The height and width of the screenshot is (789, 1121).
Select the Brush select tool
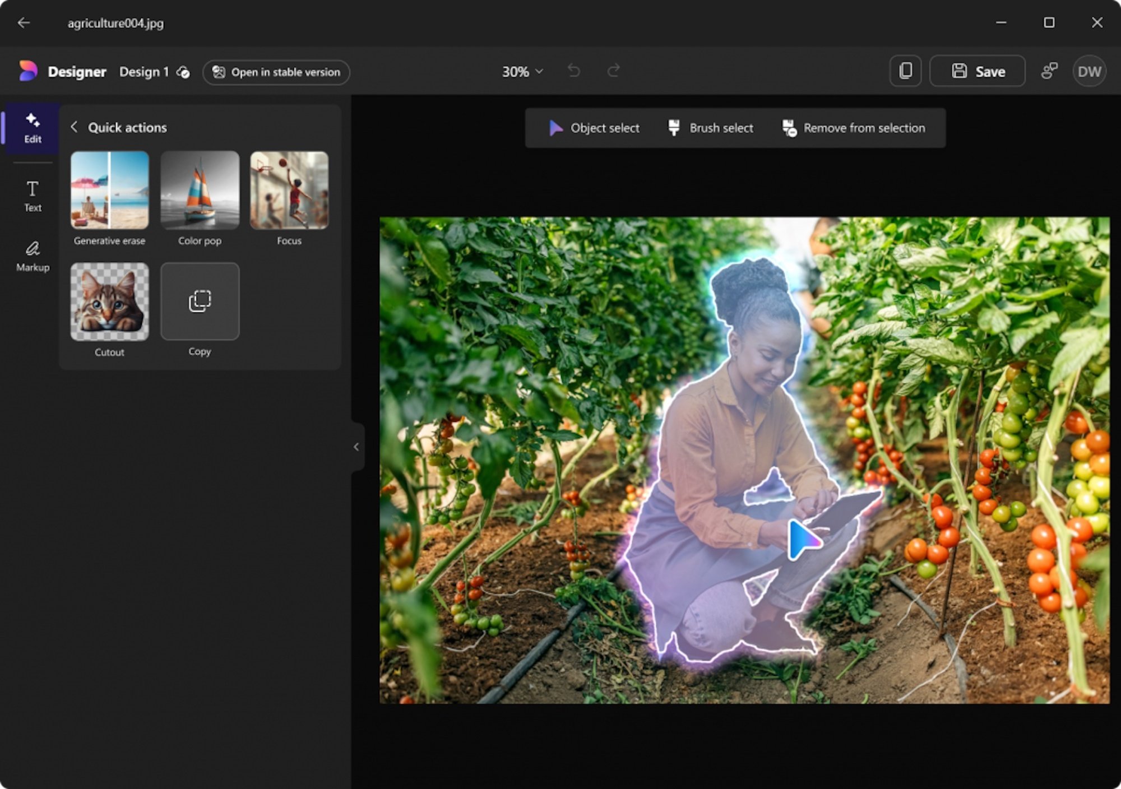click(x=710, y=127)
